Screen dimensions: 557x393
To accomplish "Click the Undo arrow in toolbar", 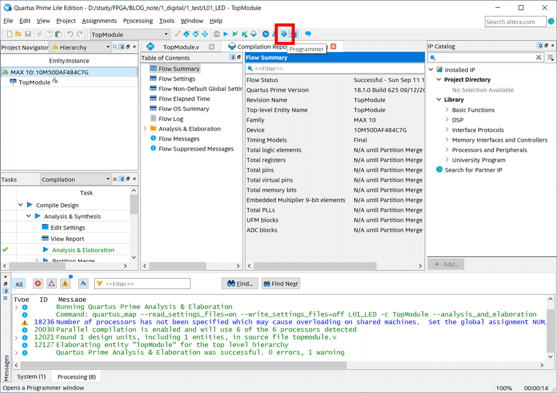I will click(x=70, y=34).
